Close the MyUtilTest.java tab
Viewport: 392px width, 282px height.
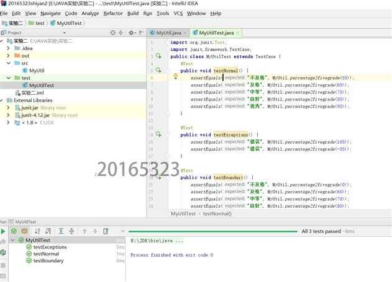click(x=237, y=33)
